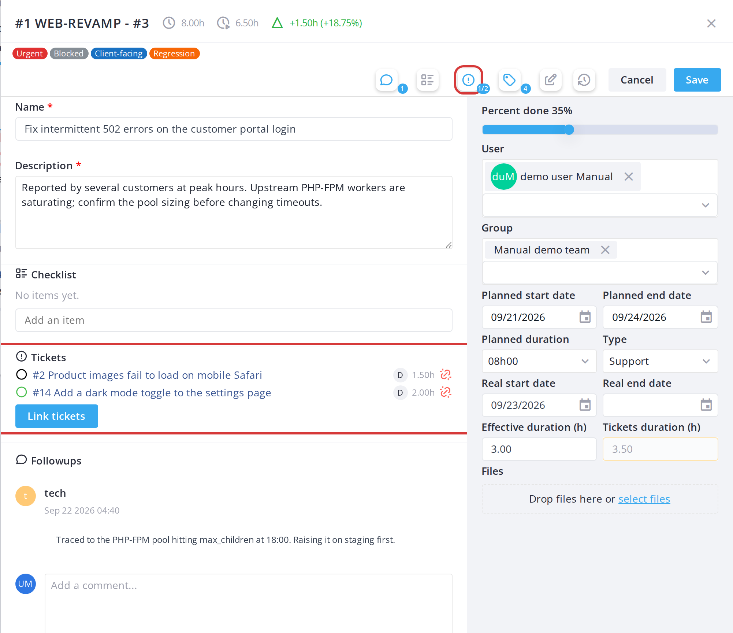Image resolution: width=733 pixels, height=633 pixels.
Task: Click the tags count badge 4
Action: [x=525, y=89]
